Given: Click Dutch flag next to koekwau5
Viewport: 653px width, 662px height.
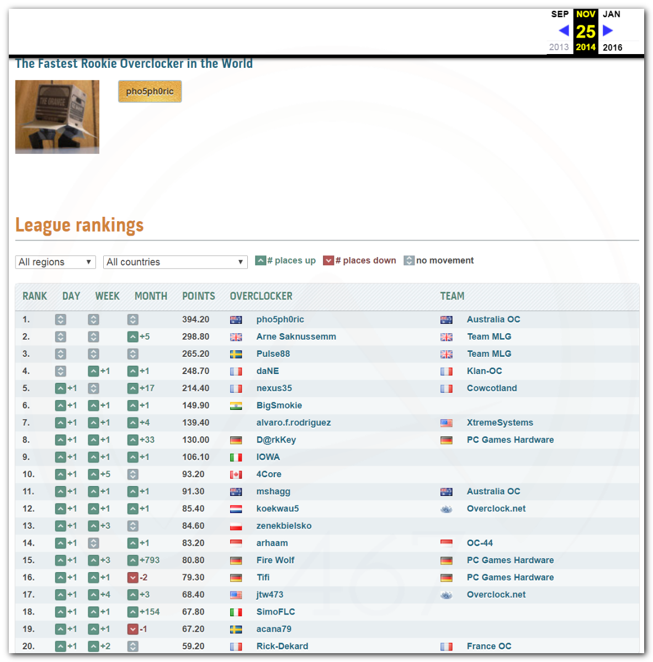Looking at the screenshot, I should click(x=236, y=509).
